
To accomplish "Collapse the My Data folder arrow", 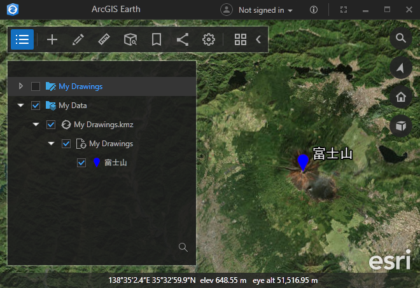I will [x=20, y=106].
